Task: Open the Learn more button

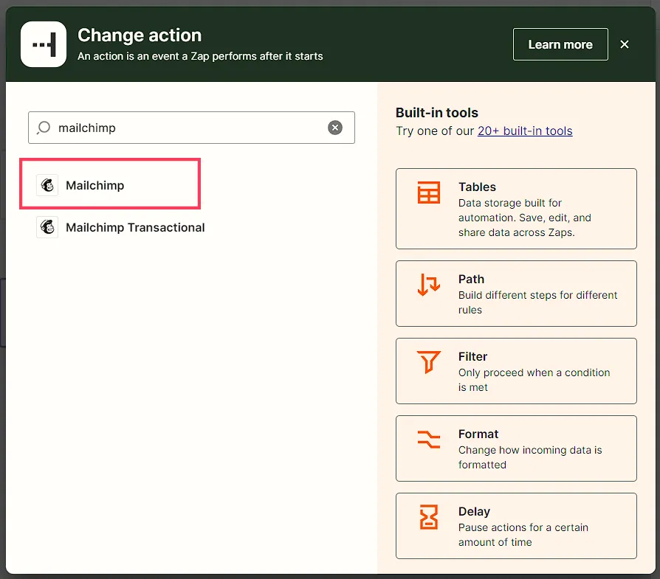Action: [560, 44]
